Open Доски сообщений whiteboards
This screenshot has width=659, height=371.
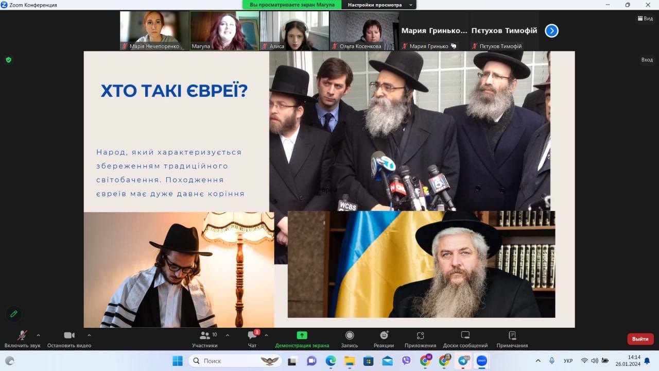(465, 335)
